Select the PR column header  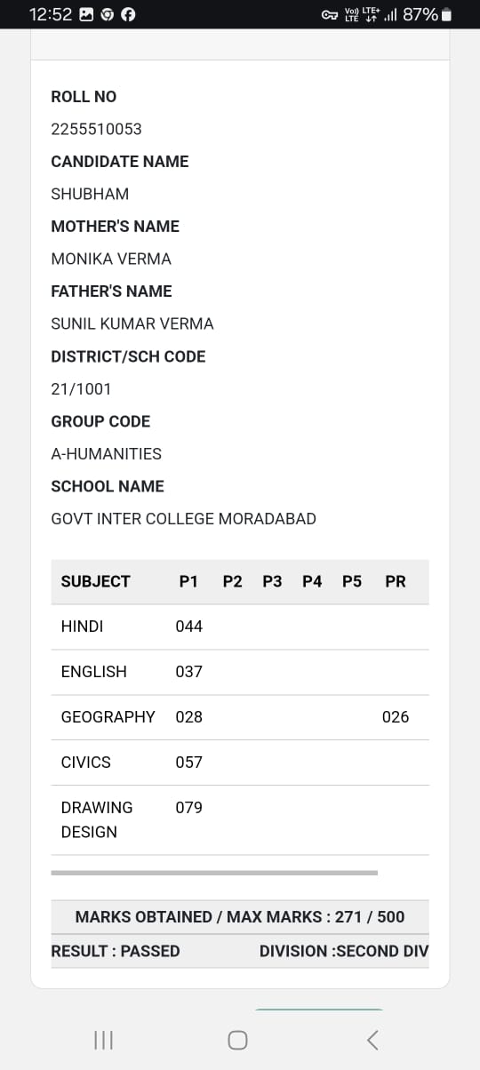(x=396, y=581)
